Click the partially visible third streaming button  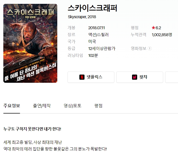point(172,77)
